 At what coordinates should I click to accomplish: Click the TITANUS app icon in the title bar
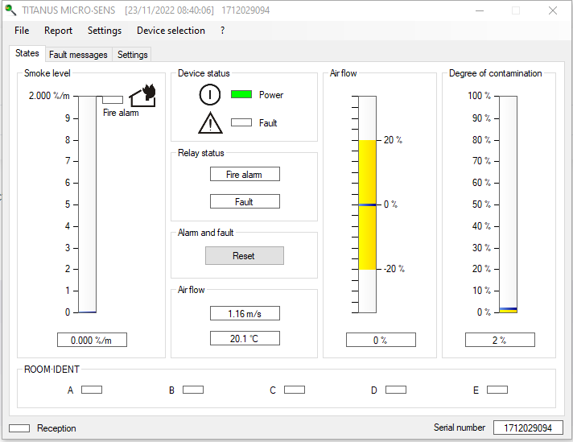click(x=10, y=10)
